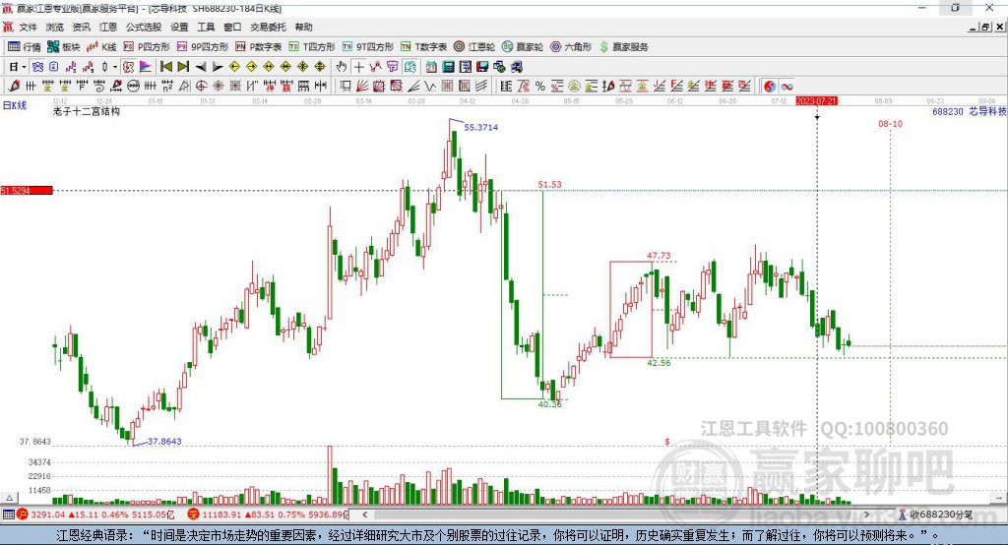The height and width of the screenshot is (545, 1008).
Task: Open the 公式选股 menu
Action: point(144,27)
